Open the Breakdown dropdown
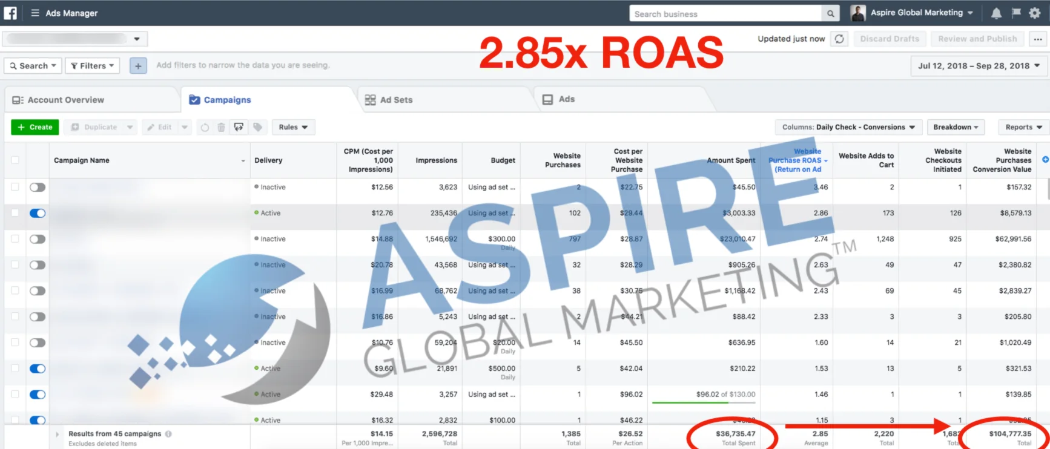The image size is (1050, 449). (x=956, y=127)
